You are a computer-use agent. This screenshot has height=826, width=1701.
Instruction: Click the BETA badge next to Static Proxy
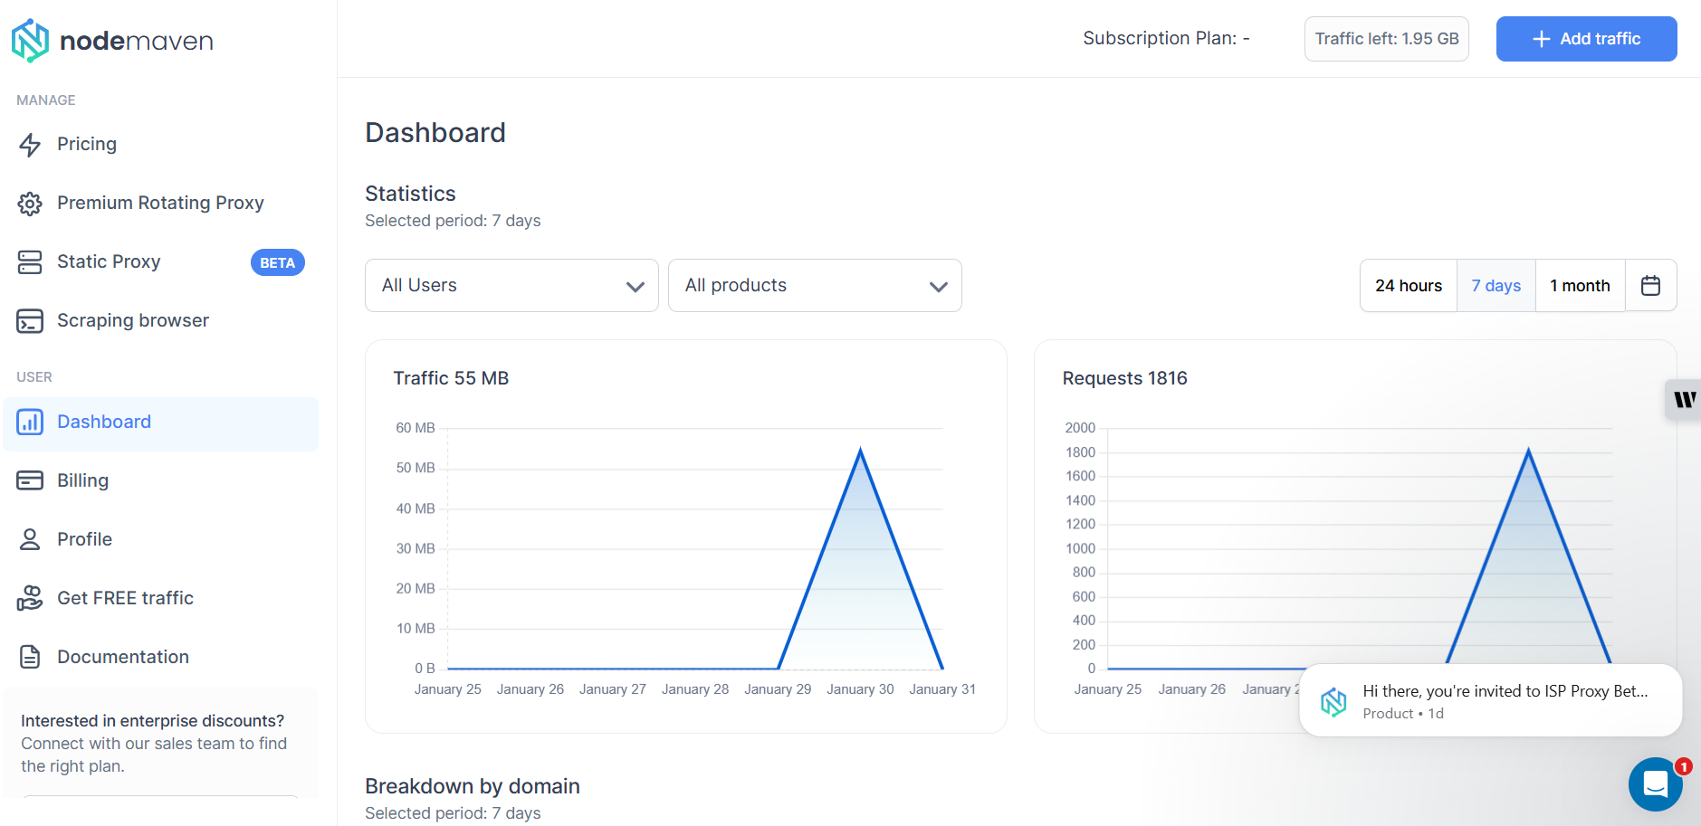point(277,262)
